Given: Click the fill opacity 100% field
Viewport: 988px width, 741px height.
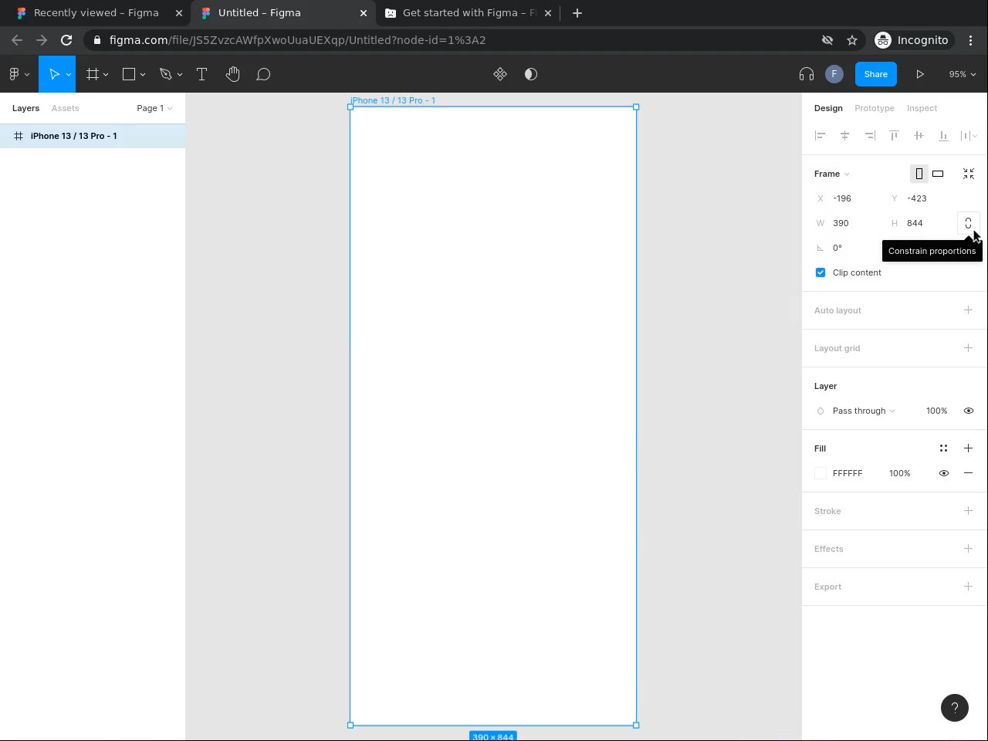Looking at the screenshot, I should point(900,473).
